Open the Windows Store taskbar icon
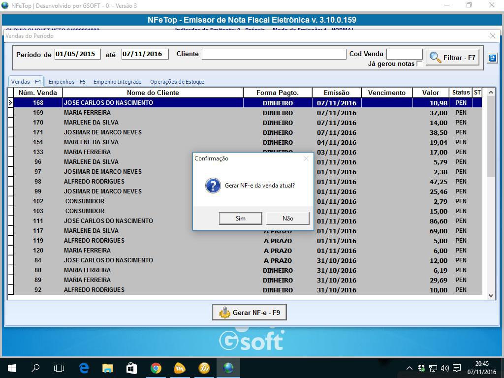The width and height of the screenshot is (504, 378). (132, 368)
